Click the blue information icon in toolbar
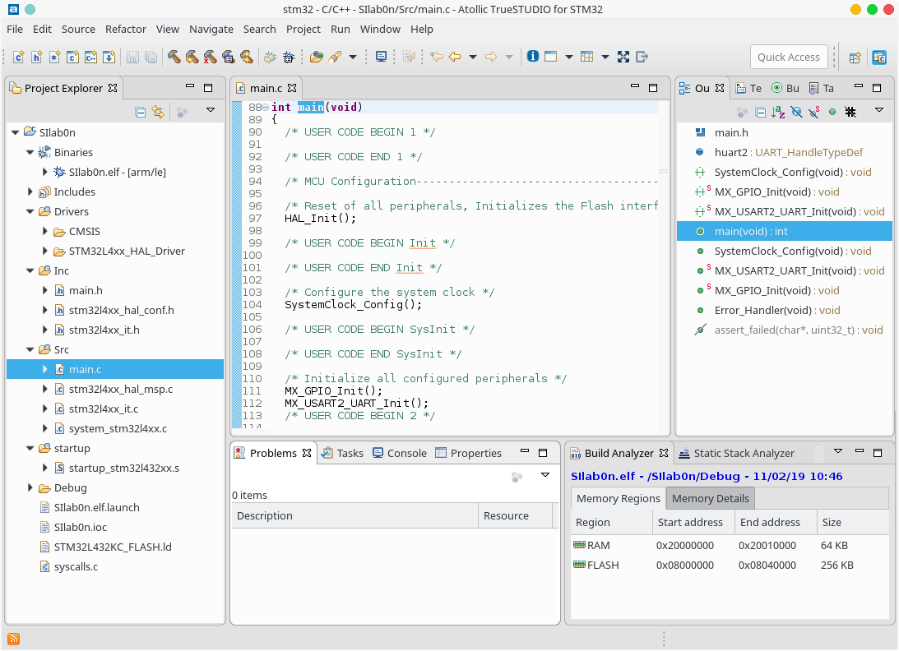Image resolution: width=899 pixels, height=651 pixels. click(x=532, y=57)
